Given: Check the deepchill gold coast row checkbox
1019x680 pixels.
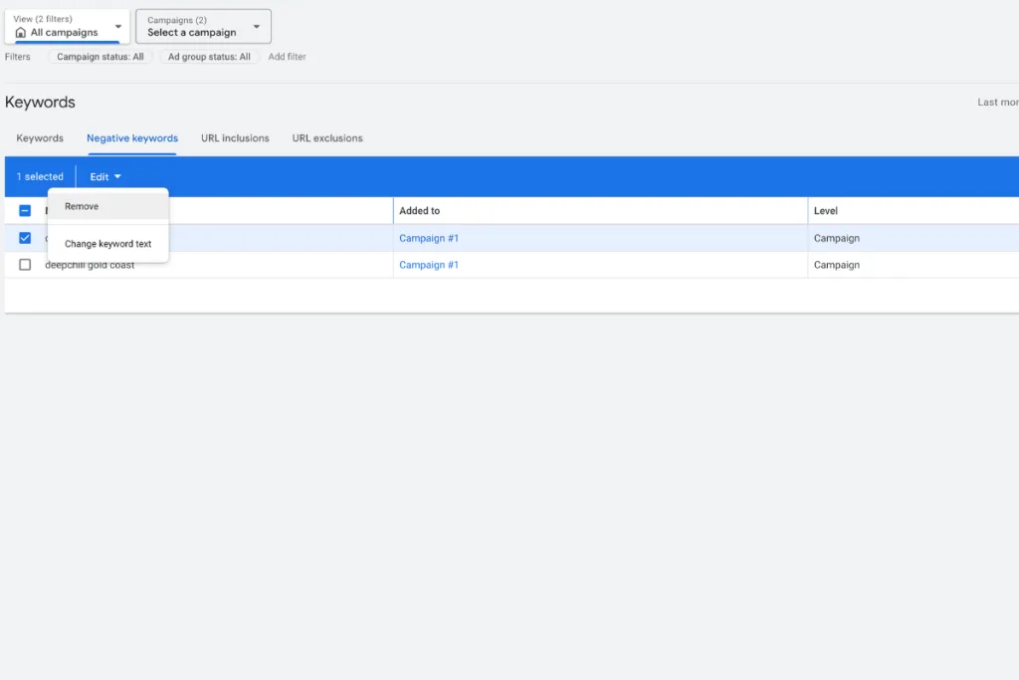Looking at the screenshot, I should pos(25,265).
